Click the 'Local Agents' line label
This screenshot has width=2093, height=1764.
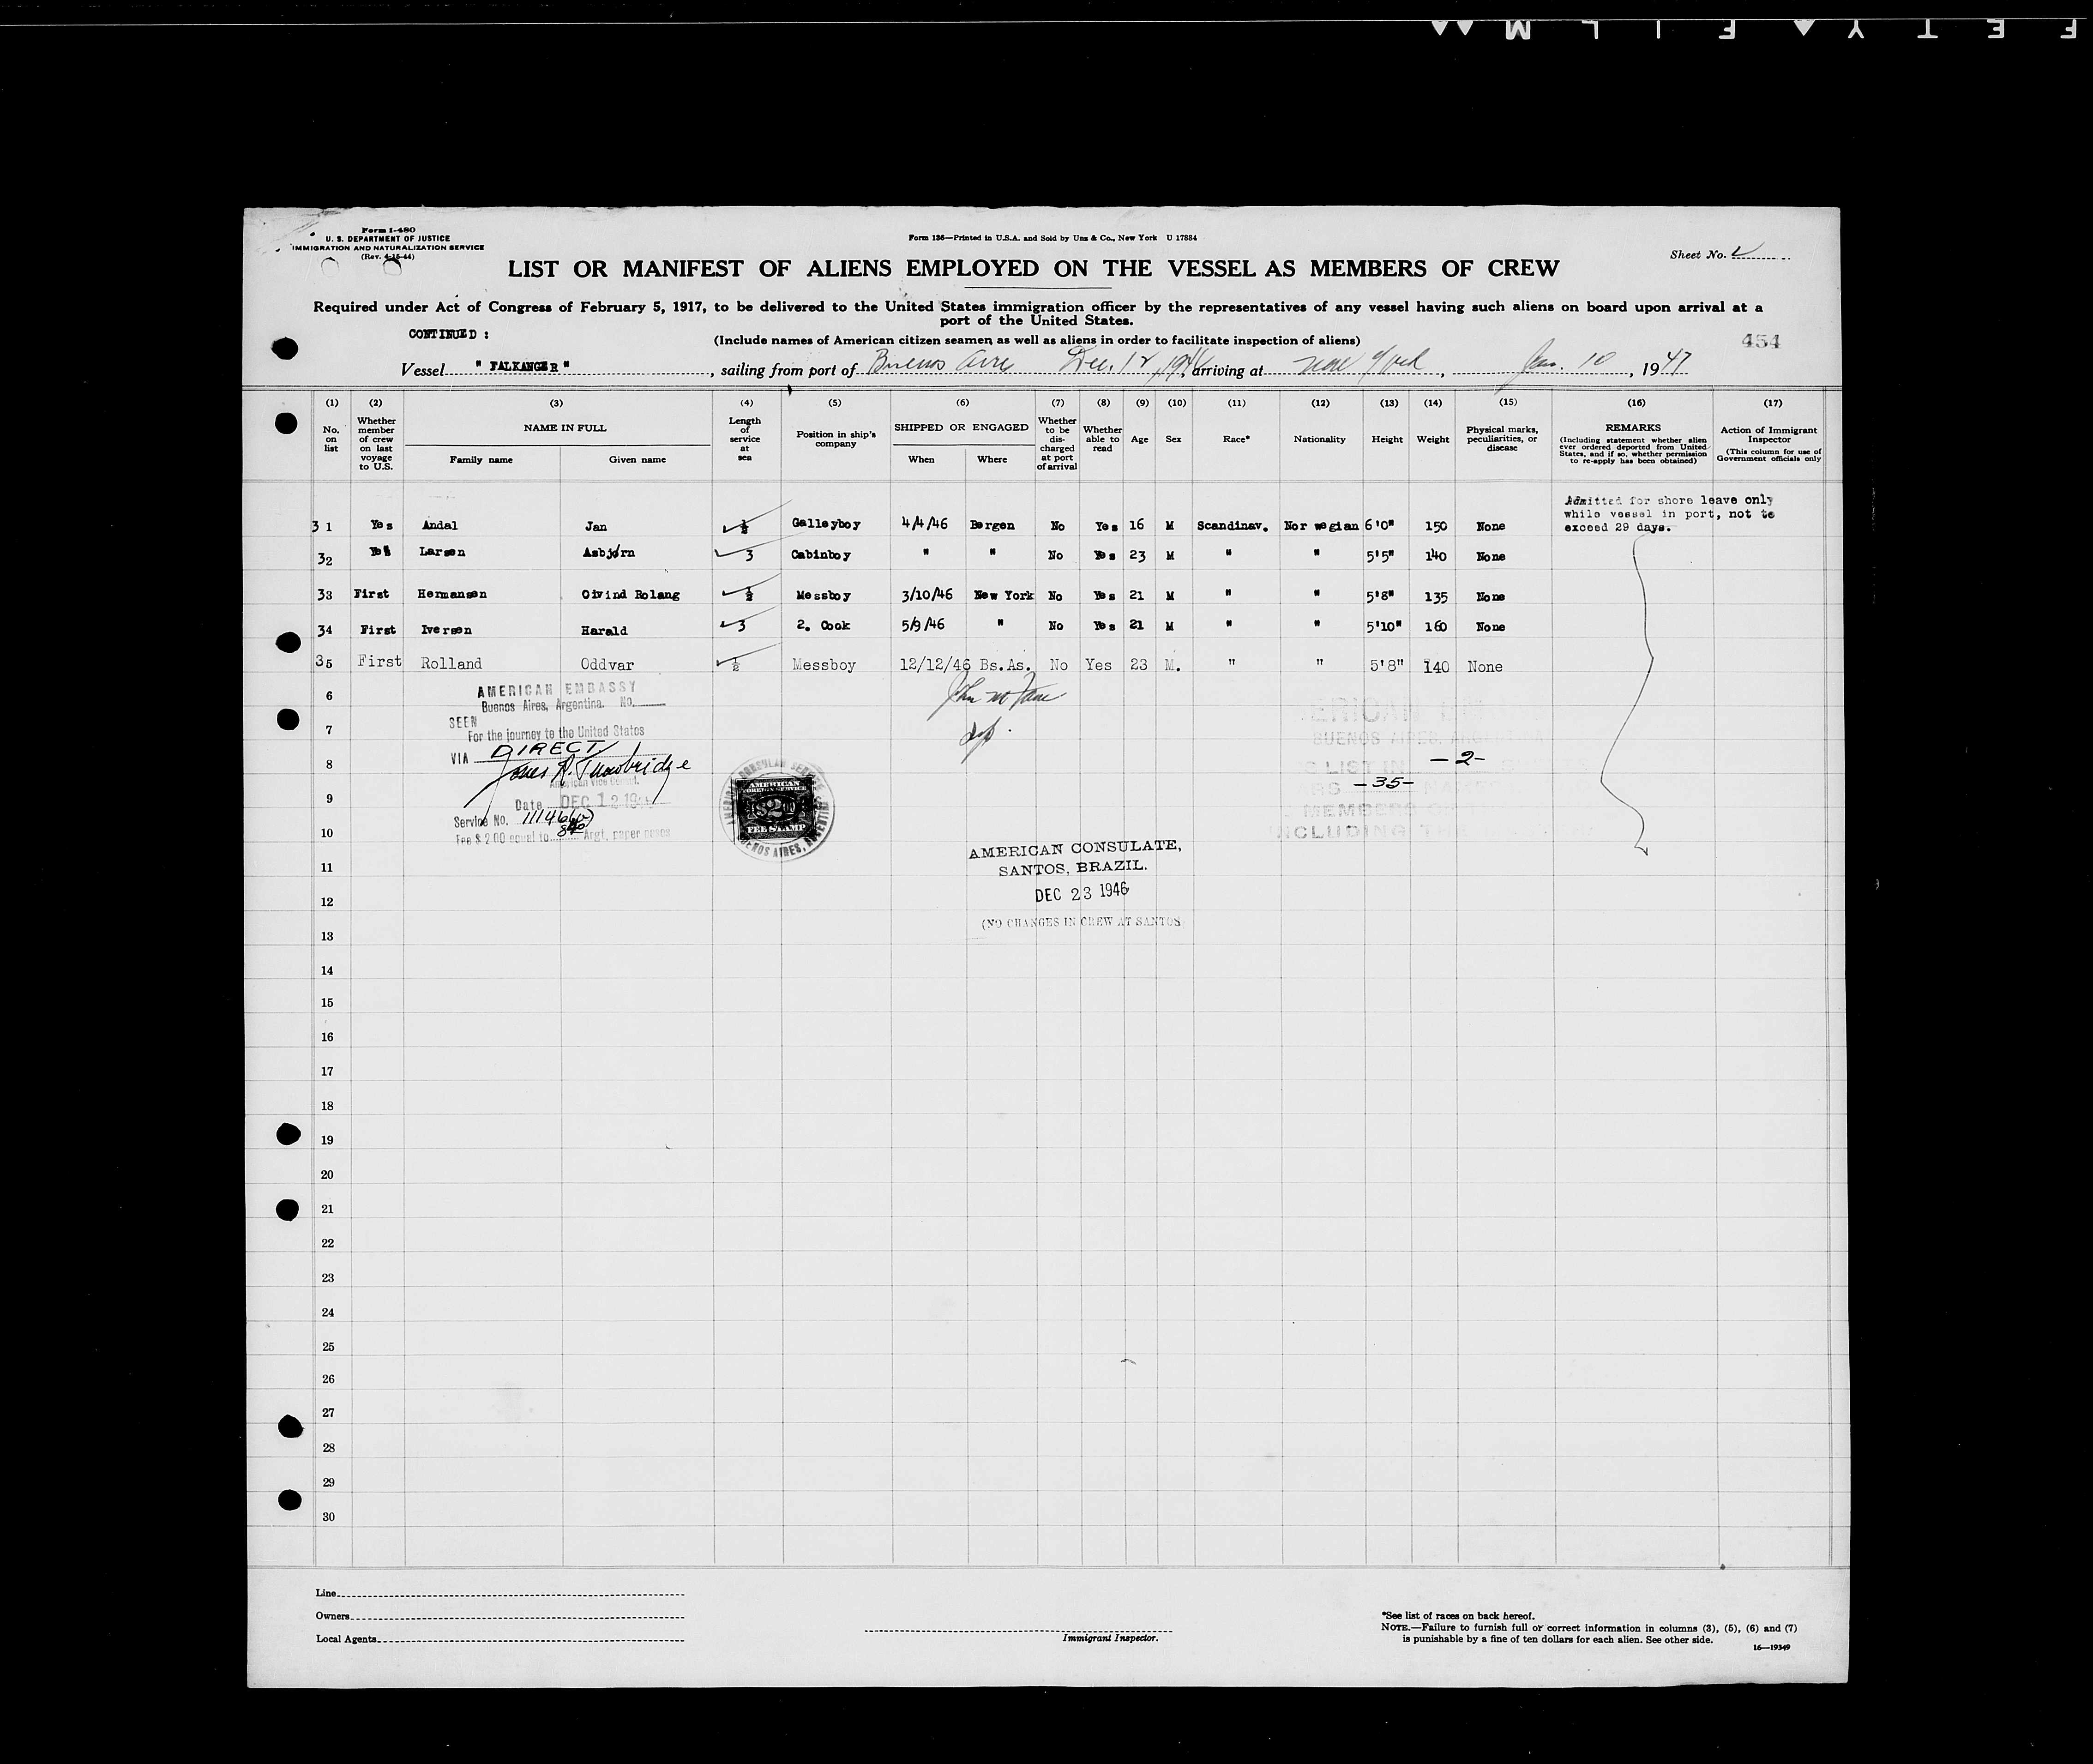click(x=346, y=1640)
